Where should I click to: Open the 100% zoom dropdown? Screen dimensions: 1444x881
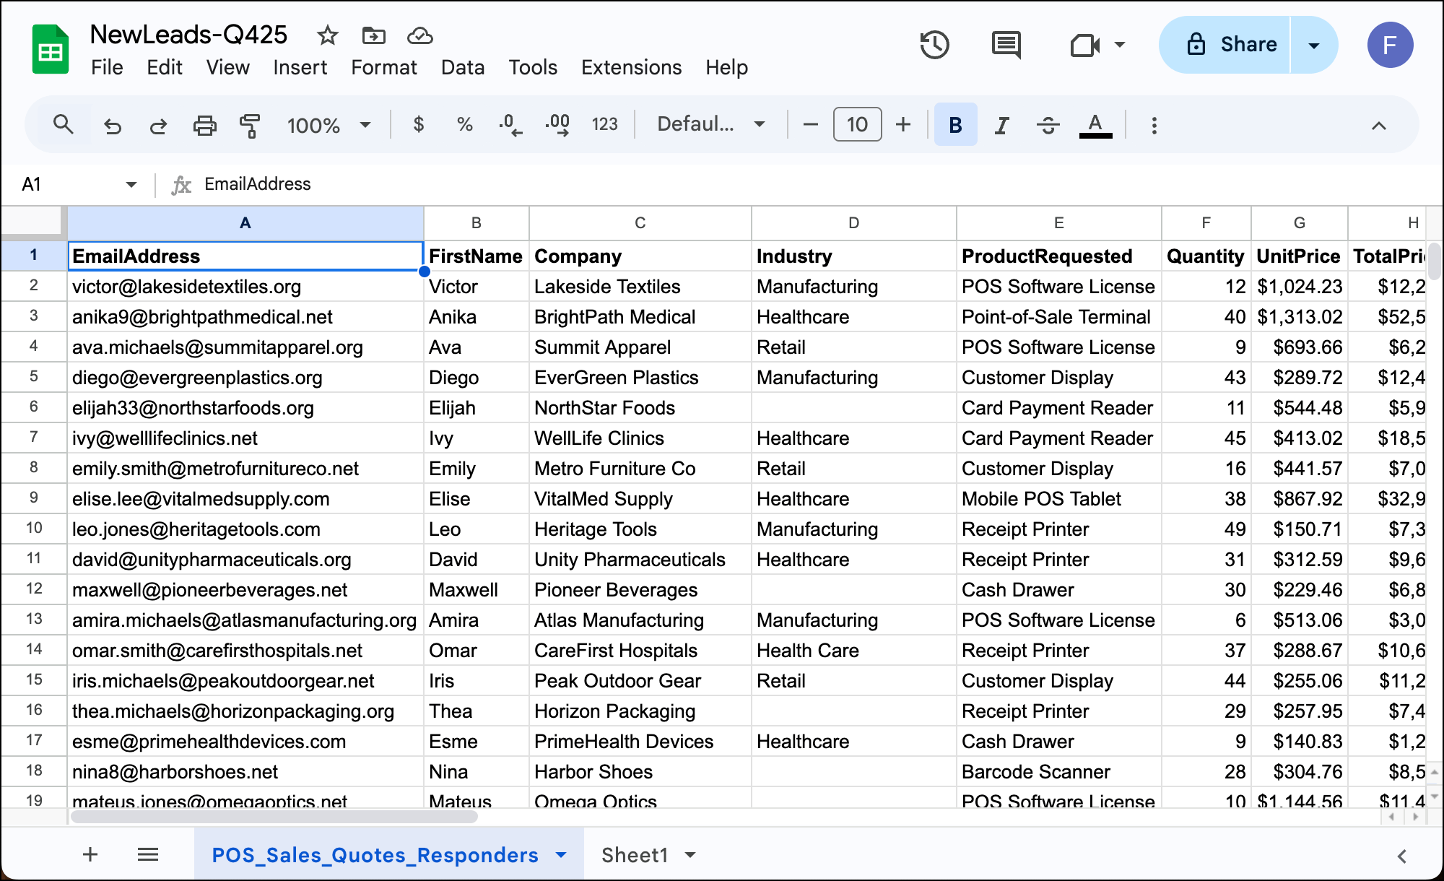pyautogui.click(x=329, y=125)
